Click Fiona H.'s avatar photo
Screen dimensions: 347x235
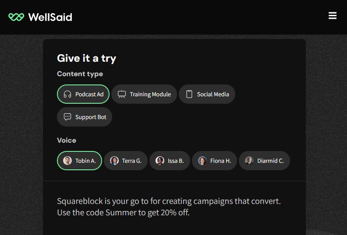coord(202,161)
